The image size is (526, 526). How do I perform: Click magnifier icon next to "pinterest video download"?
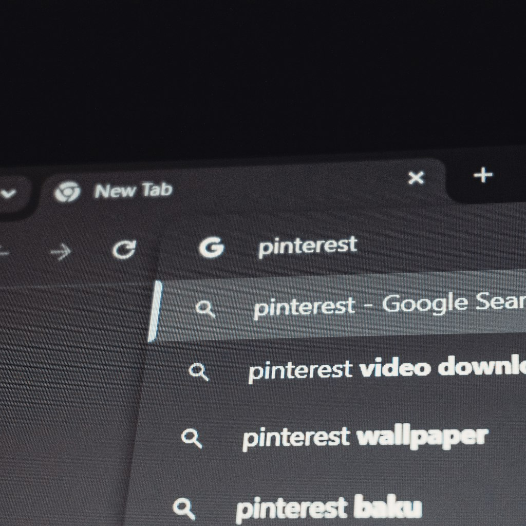click(x=199, y=372)
